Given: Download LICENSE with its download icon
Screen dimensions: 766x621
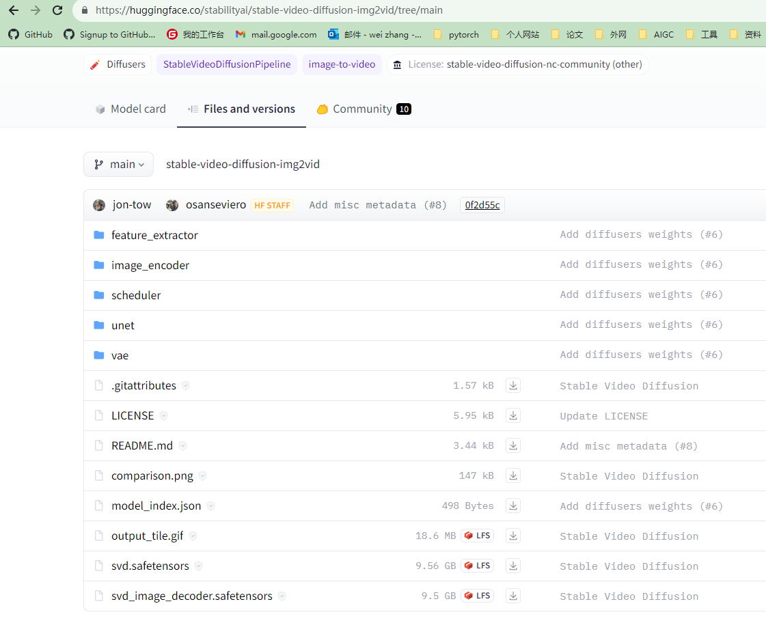Looking at the screenshot, I should tap(513, 415).
